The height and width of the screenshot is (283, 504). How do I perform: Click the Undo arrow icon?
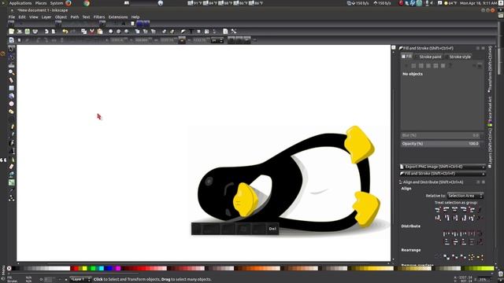point(65,31)
